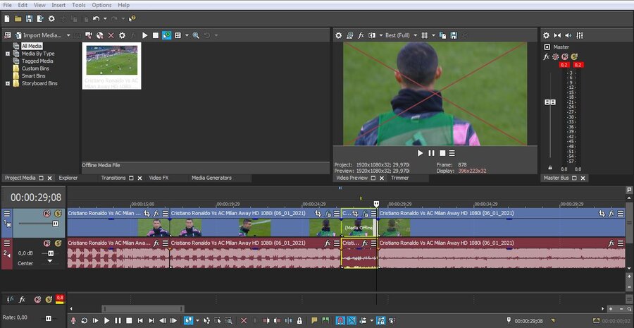Copy snapshot to clipboard in preview
Image resolution: width=634 pixels, height=328 pixels.
pyautogui.click(x=443, y=36)
